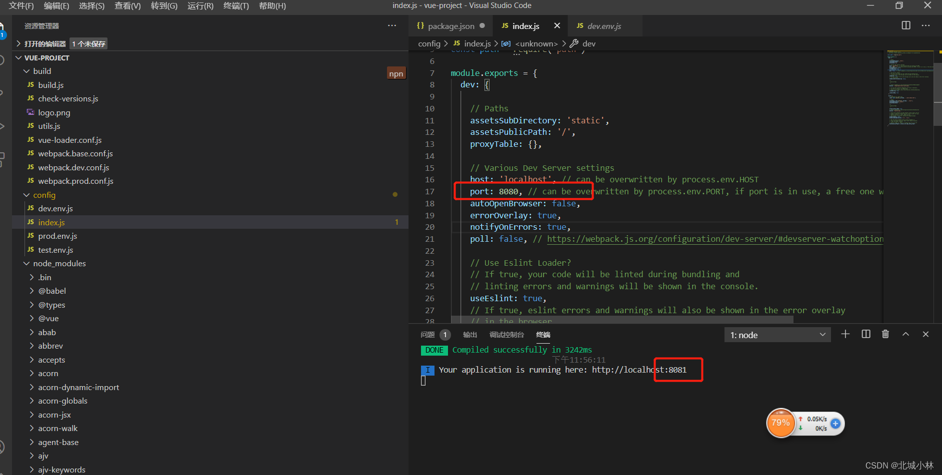Click the '1 unsaved' (1 个未保存) badge
This screenshot has width=942, height=475.
tap(88, 44)
